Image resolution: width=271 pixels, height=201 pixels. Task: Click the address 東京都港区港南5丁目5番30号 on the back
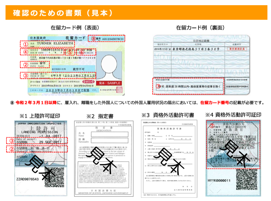point(196,49)
